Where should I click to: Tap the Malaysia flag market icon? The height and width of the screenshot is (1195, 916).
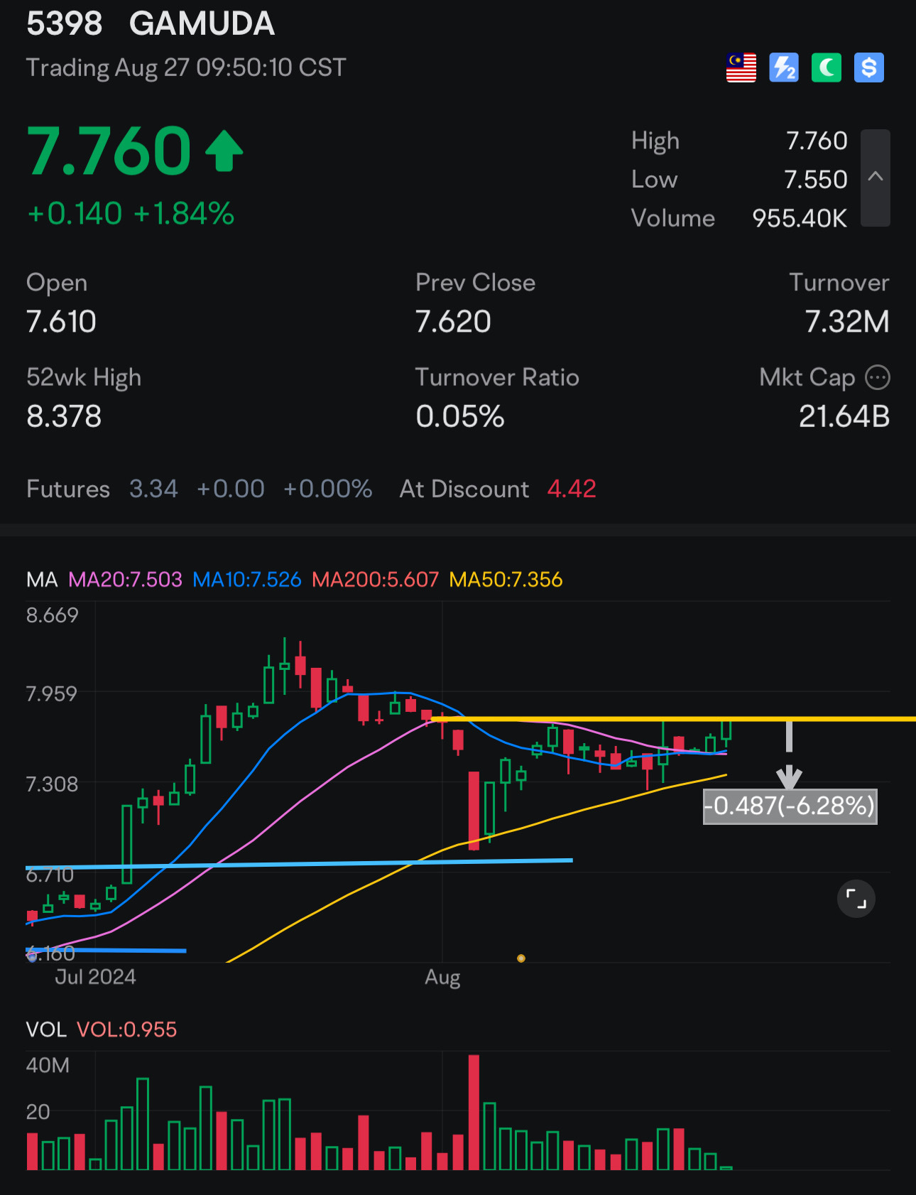pos(741,68)
